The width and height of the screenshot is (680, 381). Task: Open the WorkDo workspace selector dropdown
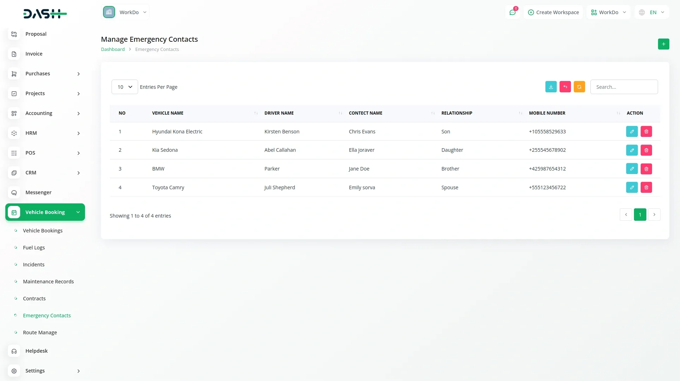pyautogui.click(x=125, y=12)
